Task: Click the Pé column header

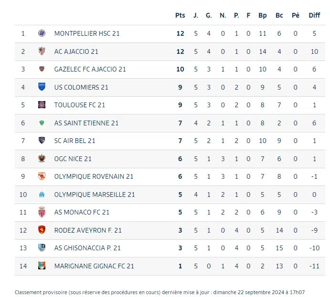Action: pyautogui.click(x=296, y=15)
